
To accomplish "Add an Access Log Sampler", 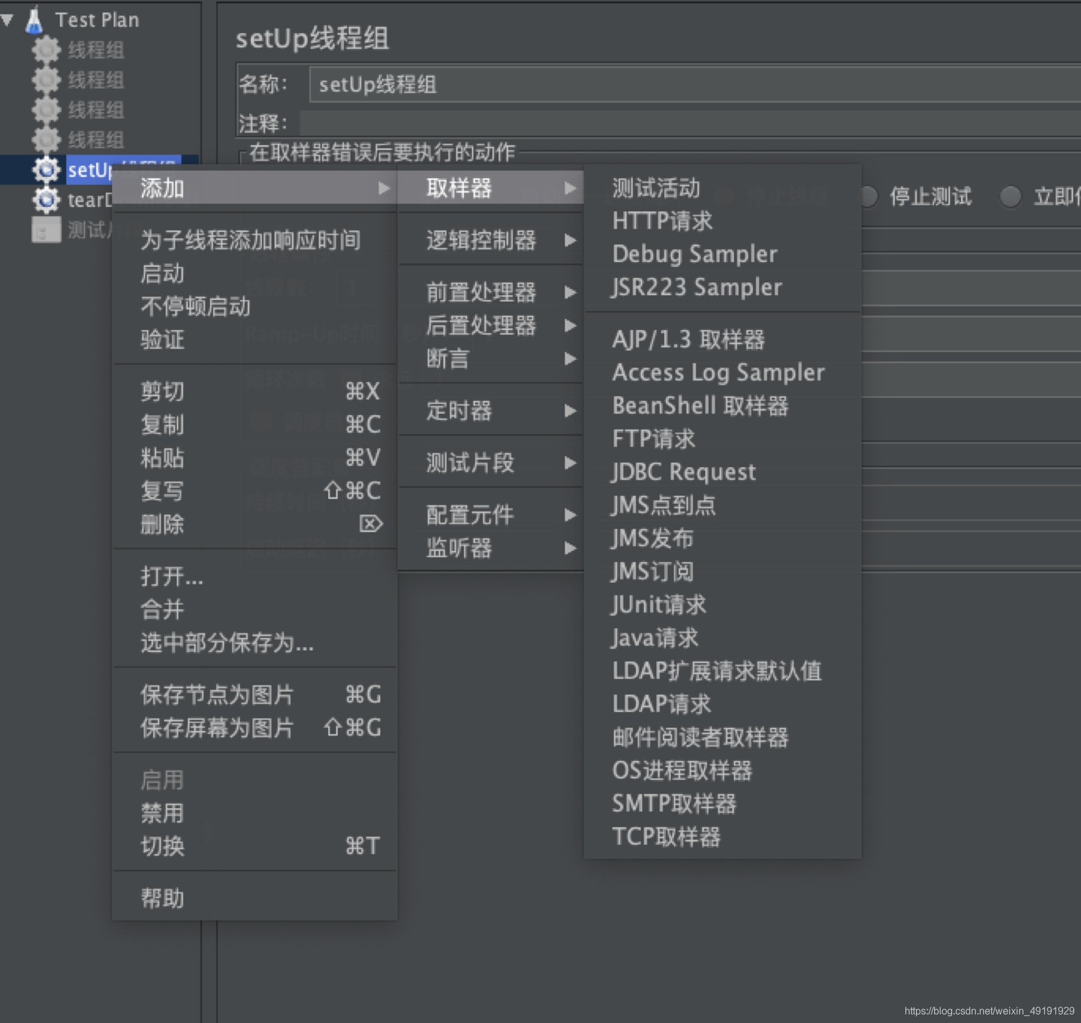I will coord(723,373).
